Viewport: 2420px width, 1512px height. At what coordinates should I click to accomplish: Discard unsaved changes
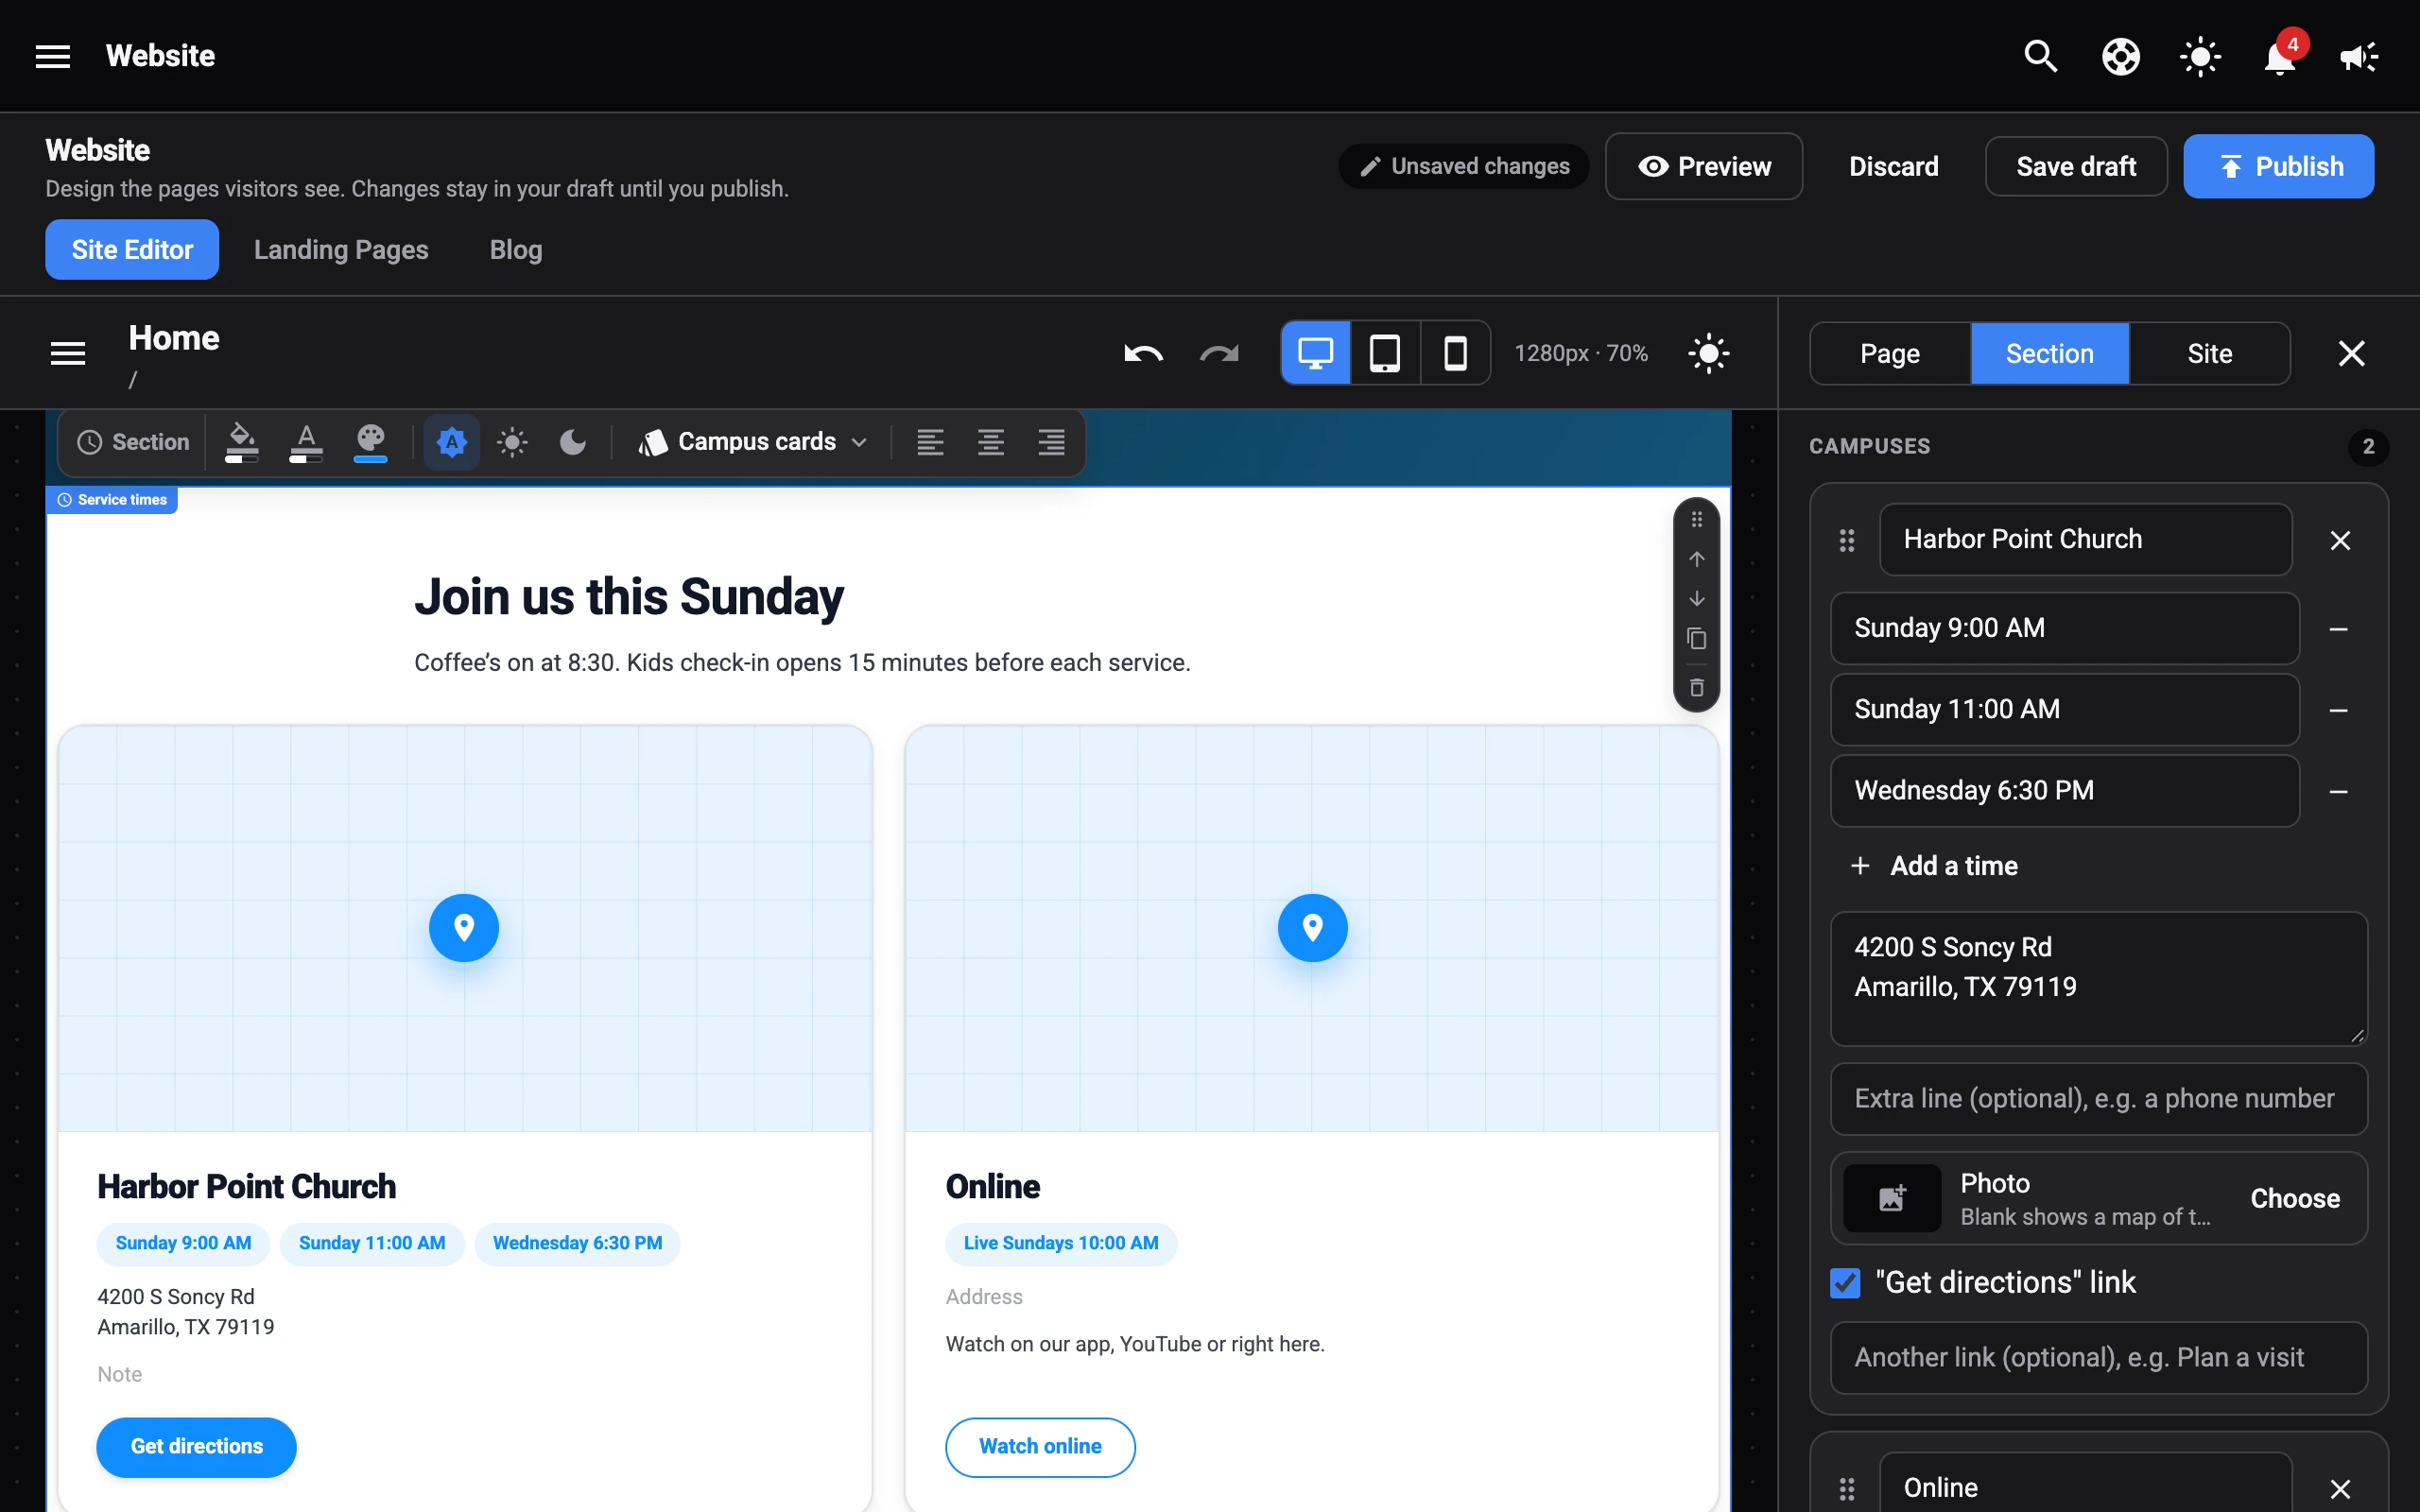1894,166
